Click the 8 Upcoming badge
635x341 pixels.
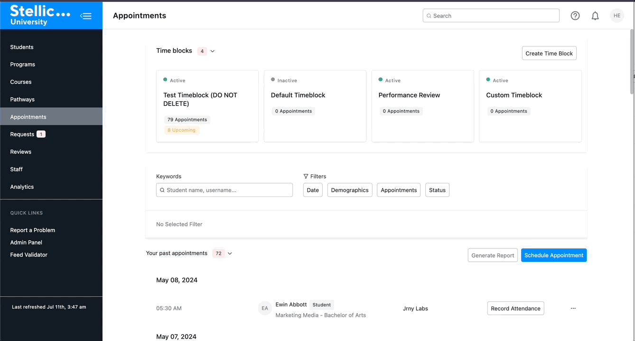coord(182,130)
